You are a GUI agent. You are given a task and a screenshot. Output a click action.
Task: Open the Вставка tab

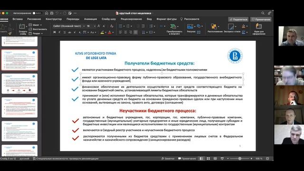pyautogui.click(x=18, y=19)
